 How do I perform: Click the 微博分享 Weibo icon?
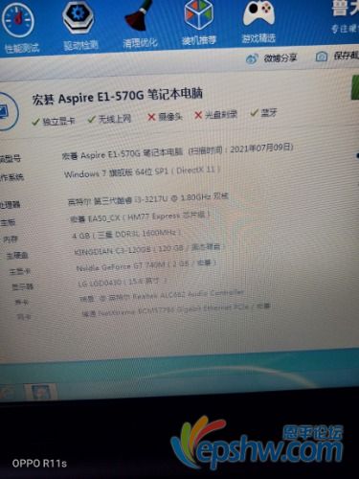click(252, 58)
